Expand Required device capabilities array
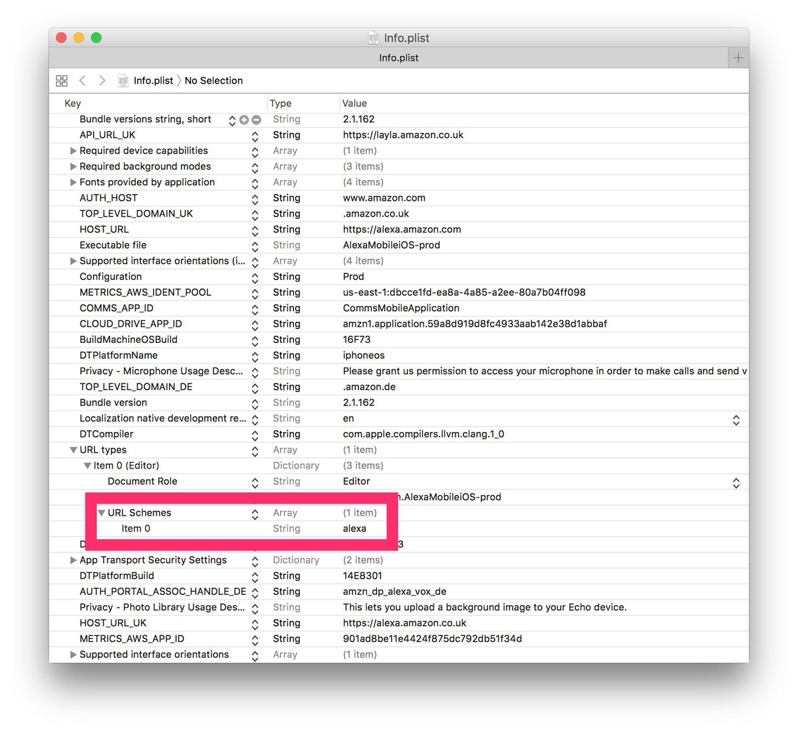Image resolution: width=798 pixels, height=733 pixels. (73, 151)
